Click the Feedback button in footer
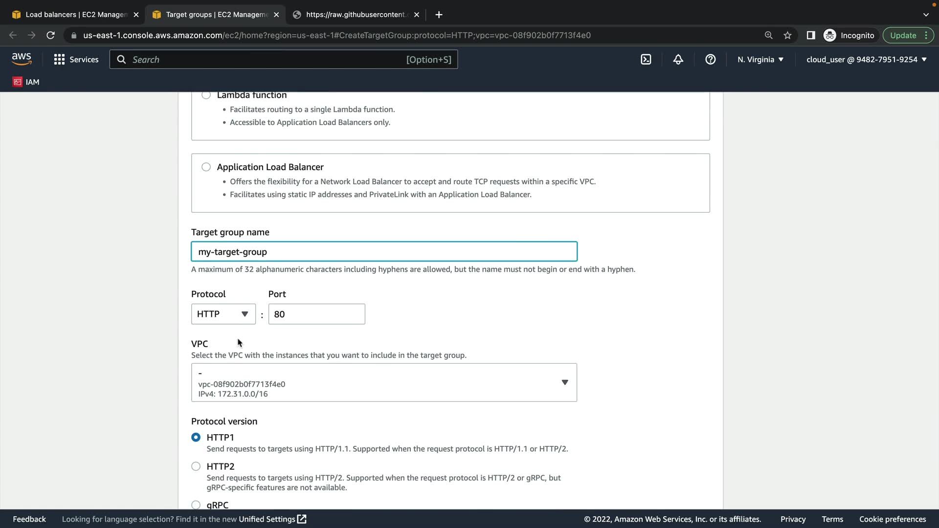This screenshot has height=528, width=939. [29, 519]
